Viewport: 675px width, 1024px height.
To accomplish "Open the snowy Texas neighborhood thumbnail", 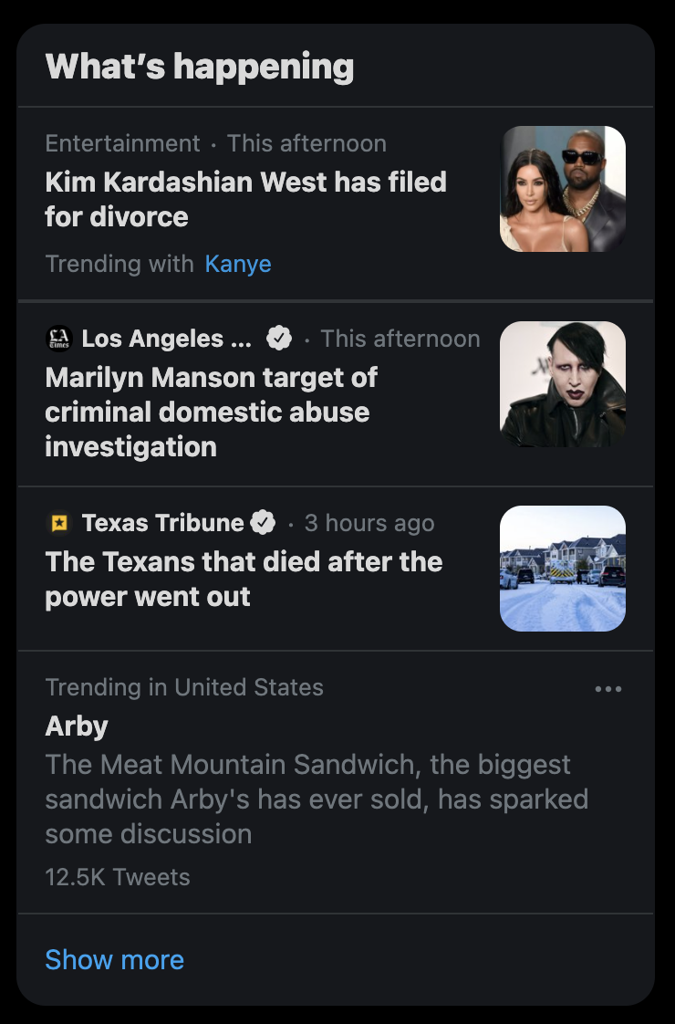I will (563, 569).
